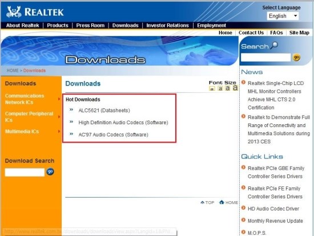The width and height of the screenshot is (314, 236).
Task: Open the Multimedia ICs sidebar item
Action: [x=22, y=132]
